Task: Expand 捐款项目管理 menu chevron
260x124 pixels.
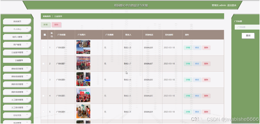Action: point(27,84)
